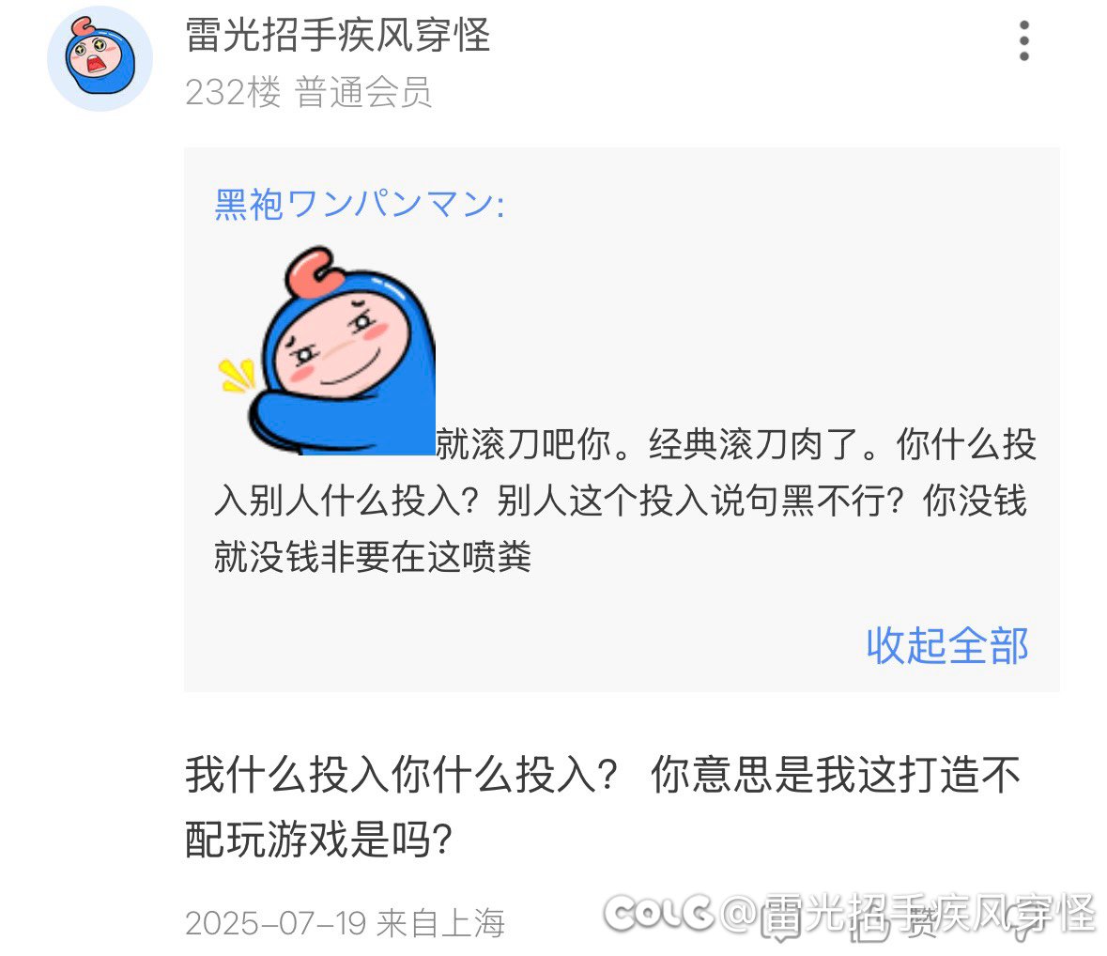Tap the post date 2025-07-19
Image resolution: width=1107 pixels, height=956 pixels.
tap(275, 923)
